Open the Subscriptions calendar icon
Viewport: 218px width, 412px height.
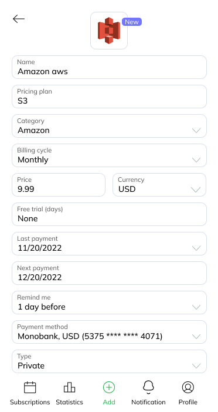click(30, 387)
